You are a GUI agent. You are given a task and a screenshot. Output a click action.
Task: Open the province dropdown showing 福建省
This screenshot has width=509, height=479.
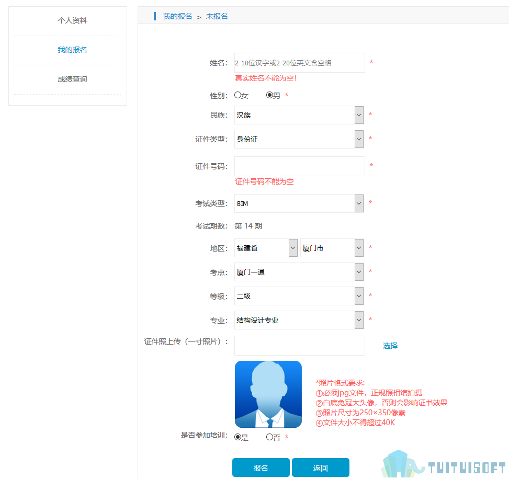[266, 248]
